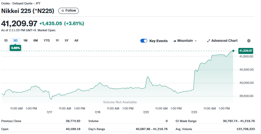Expand the Mountain chart type dropdown arrow
Viewport: 261px width, 134px height.
pyautogui.click(x=196, y=41)
